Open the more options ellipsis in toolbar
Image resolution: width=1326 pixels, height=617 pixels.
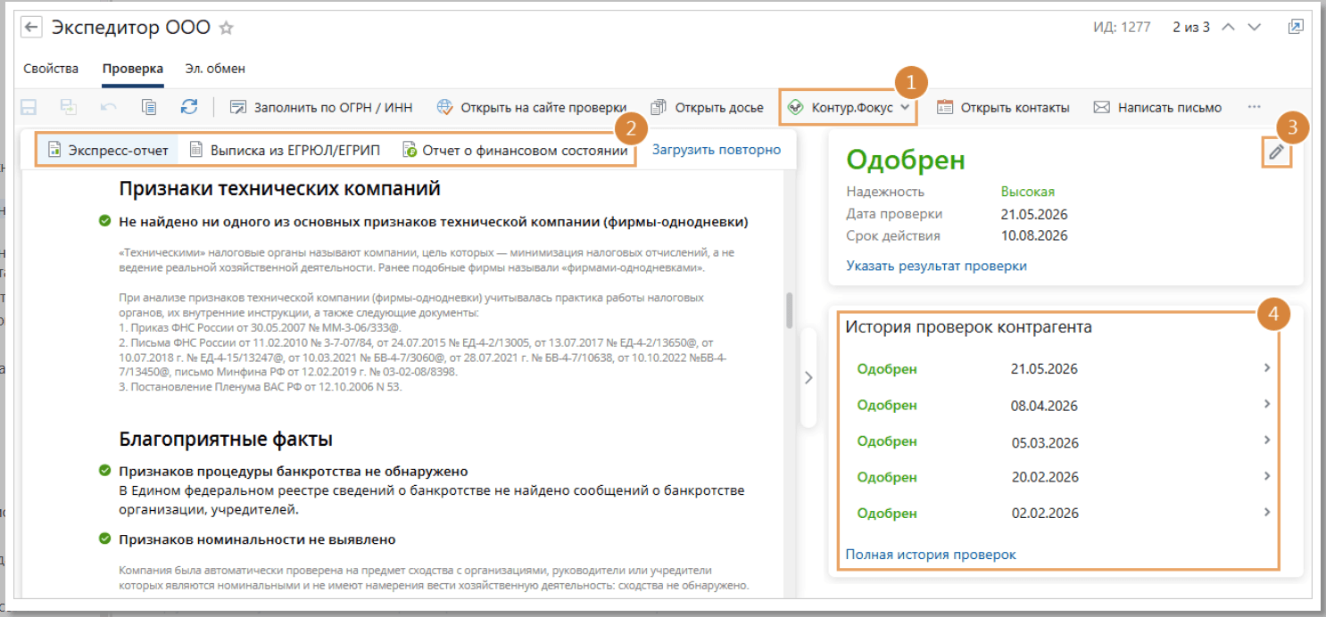[1254, 107]
